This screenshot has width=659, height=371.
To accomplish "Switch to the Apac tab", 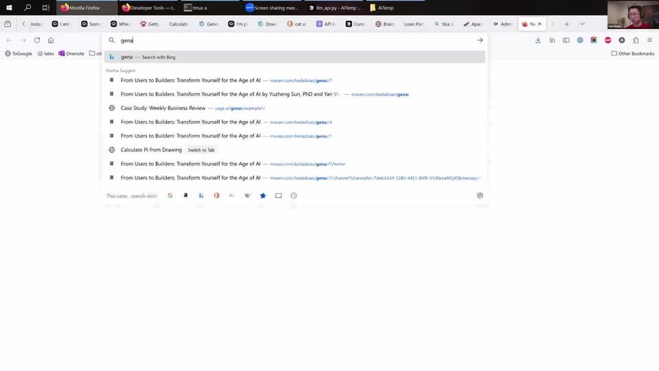I will coord(473,24).
